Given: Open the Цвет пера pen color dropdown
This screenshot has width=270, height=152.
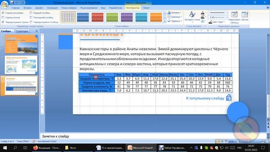Looking at the screenshot, I should click(x=217, y=22).
